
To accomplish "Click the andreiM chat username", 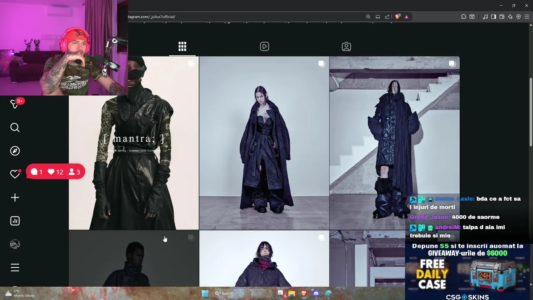I will tap(448, 227).
